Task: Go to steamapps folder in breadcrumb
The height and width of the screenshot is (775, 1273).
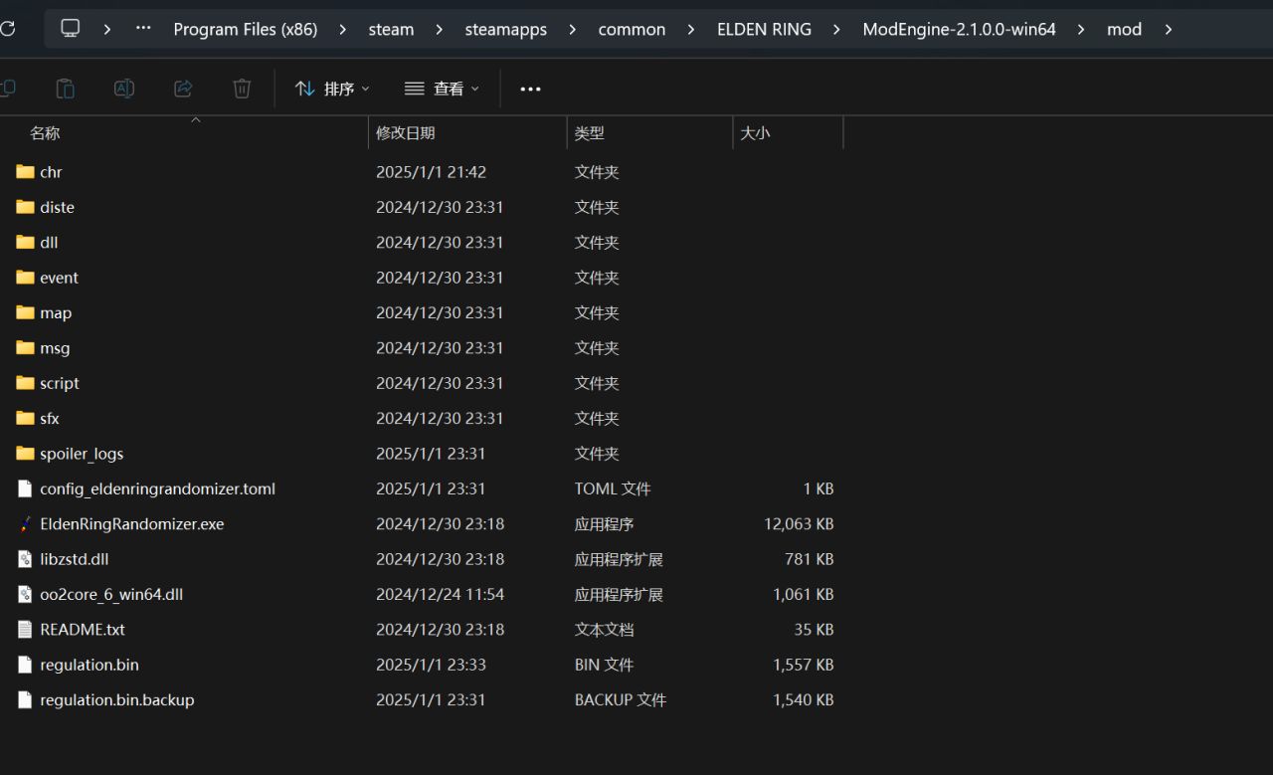Action: tap(506, 29)
